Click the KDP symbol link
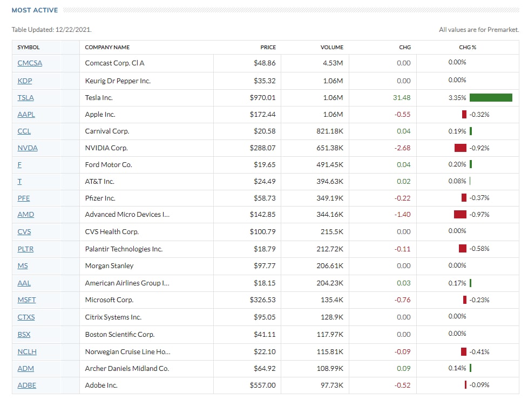The height and width of the screenshot is (399, 528). [25, 81]
